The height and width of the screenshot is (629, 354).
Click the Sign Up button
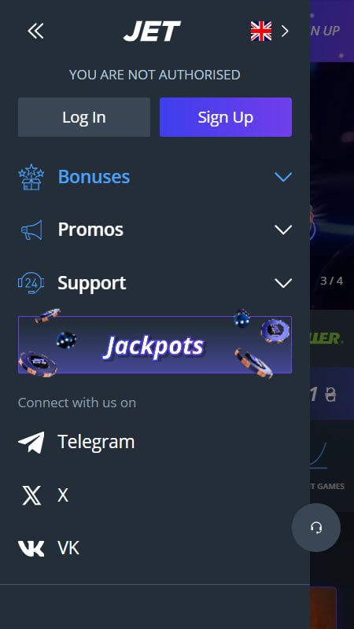coord(226,117)
